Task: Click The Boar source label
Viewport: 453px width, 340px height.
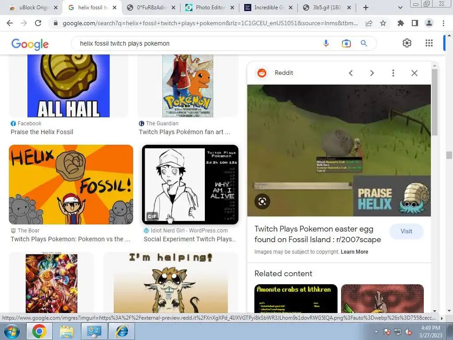Action: [25, 231]
